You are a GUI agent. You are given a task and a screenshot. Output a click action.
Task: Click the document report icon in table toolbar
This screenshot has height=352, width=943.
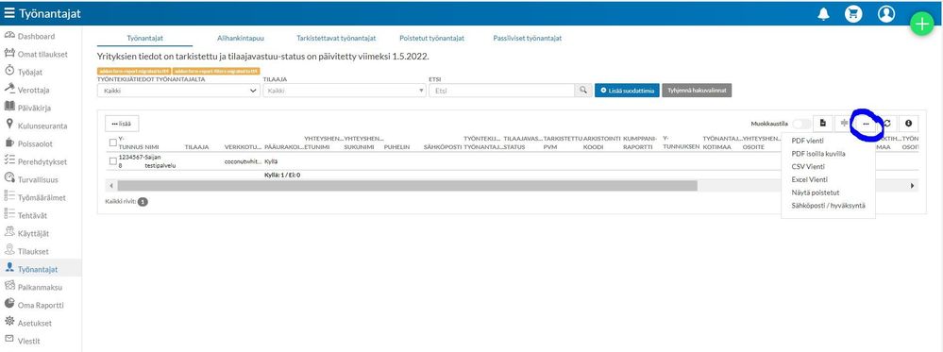(x=823, y=124)
